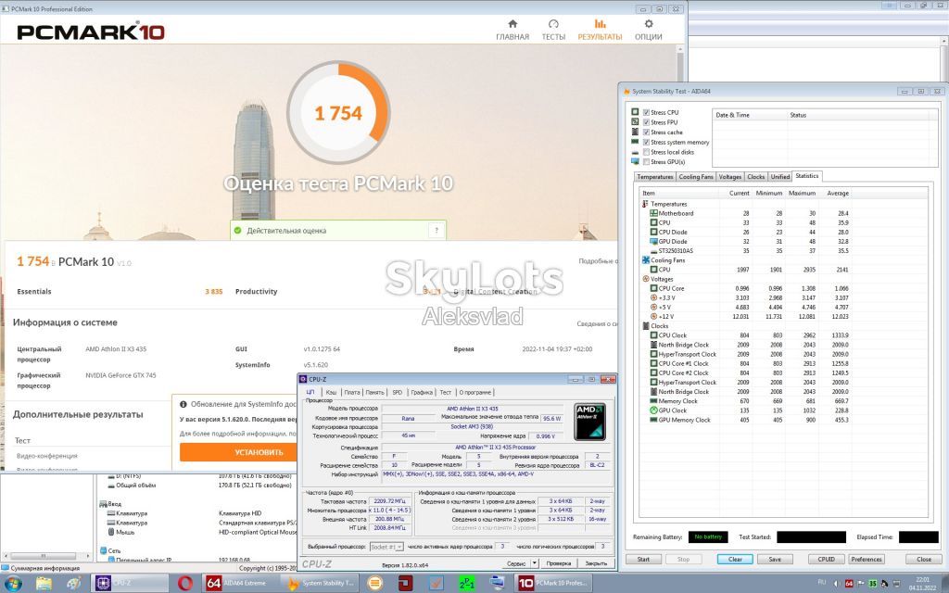Viewport: 949px width, 593px height.
Task: Click the Average column header in statistics
Action: pyautogui.click(x=835, y=193)
